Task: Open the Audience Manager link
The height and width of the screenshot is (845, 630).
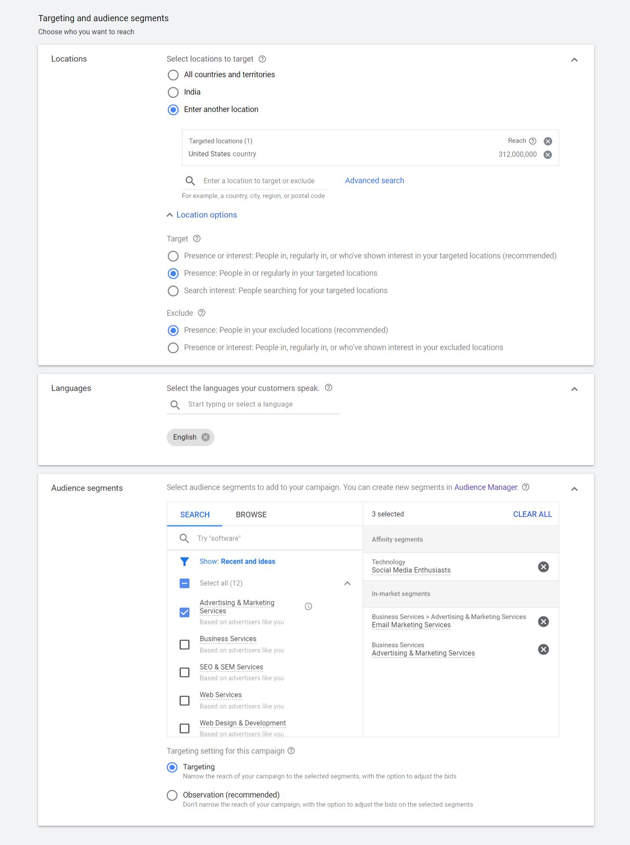Action: point(486,487)
